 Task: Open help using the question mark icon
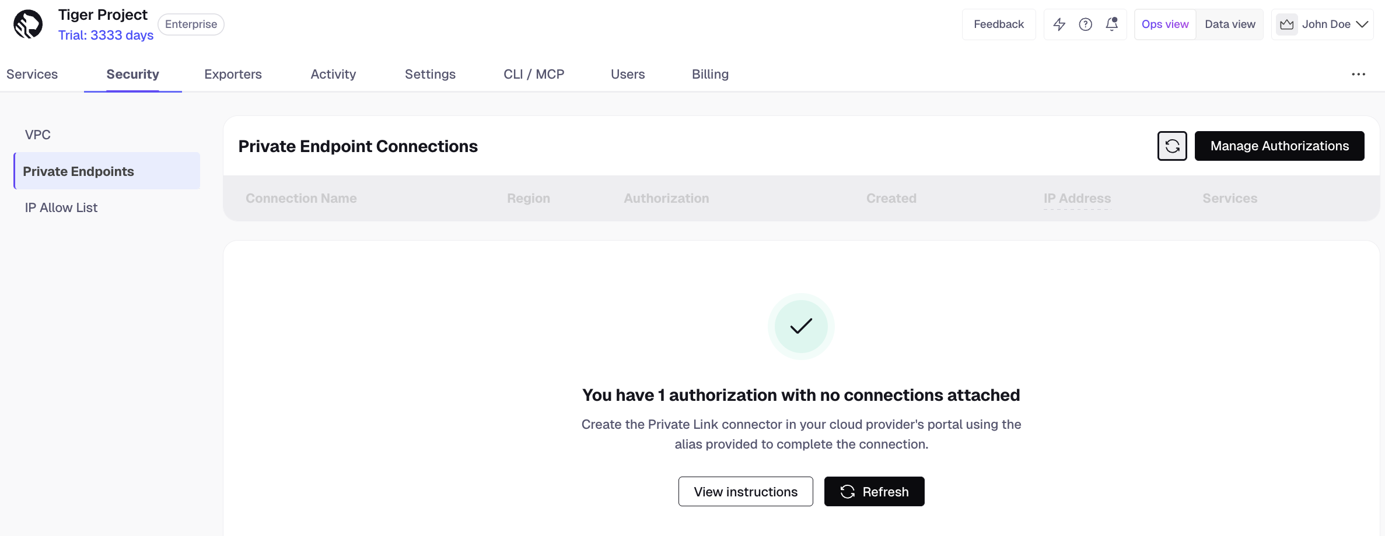tap(1085, 24)
